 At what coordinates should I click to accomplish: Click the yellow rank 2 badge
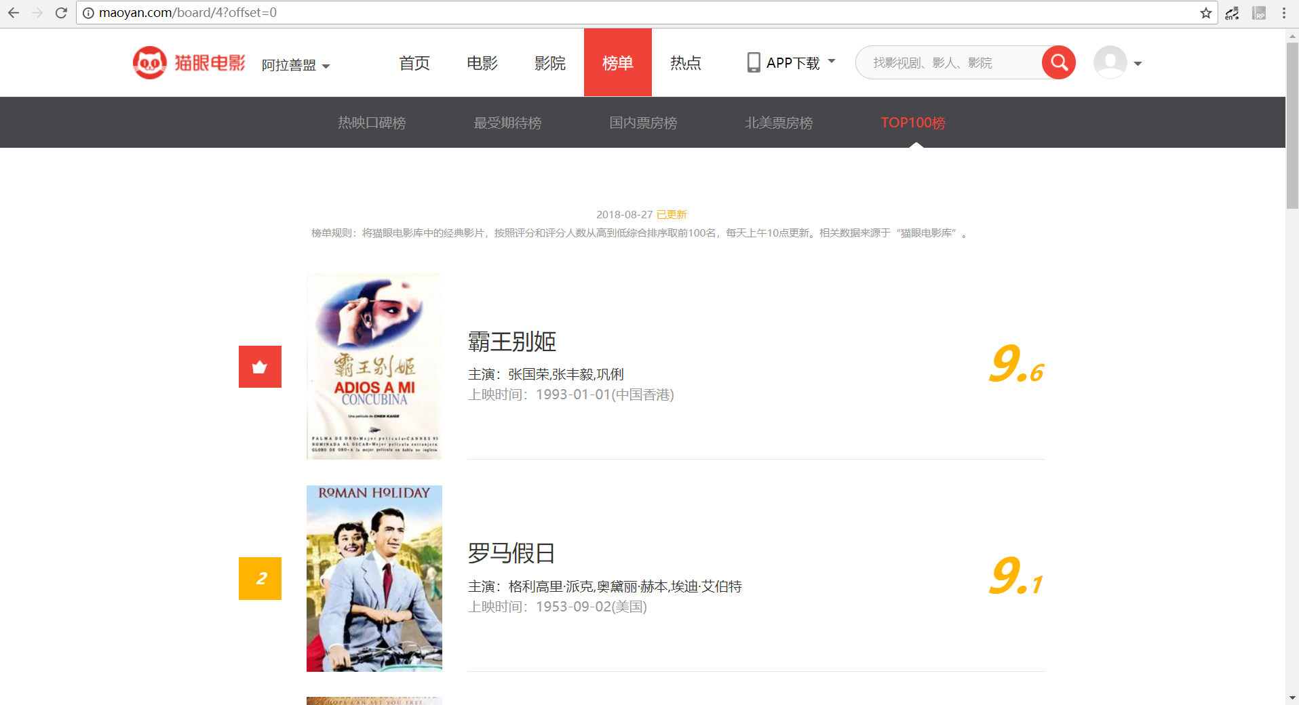(260, 578)
